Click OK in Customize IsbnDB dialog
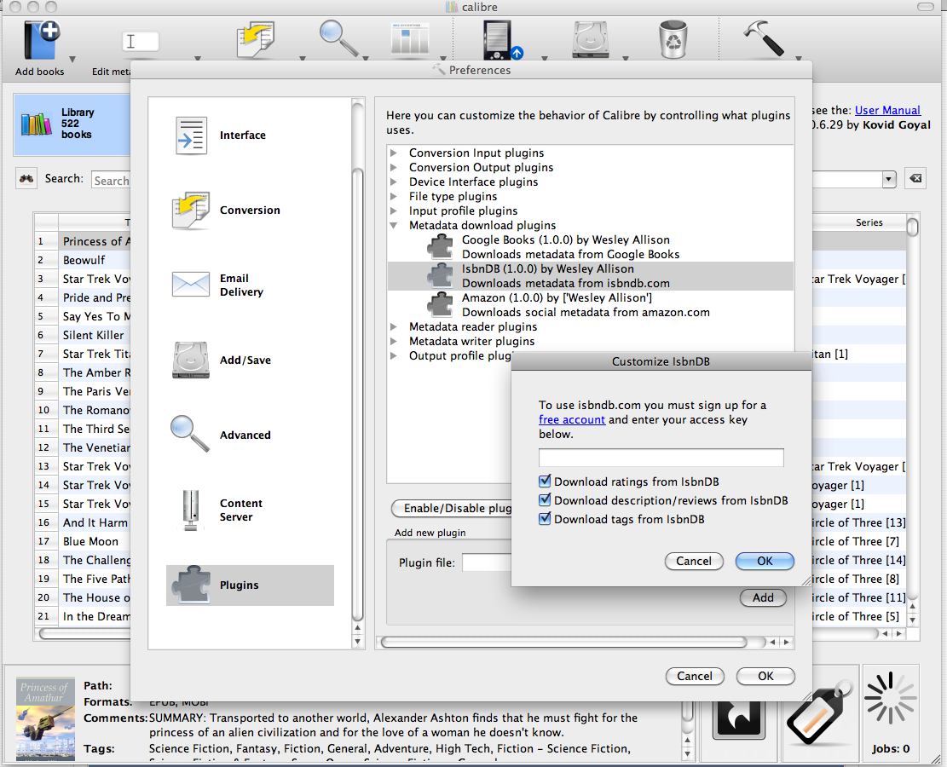Viewport: 947px width, 767px height. [765, 561]
